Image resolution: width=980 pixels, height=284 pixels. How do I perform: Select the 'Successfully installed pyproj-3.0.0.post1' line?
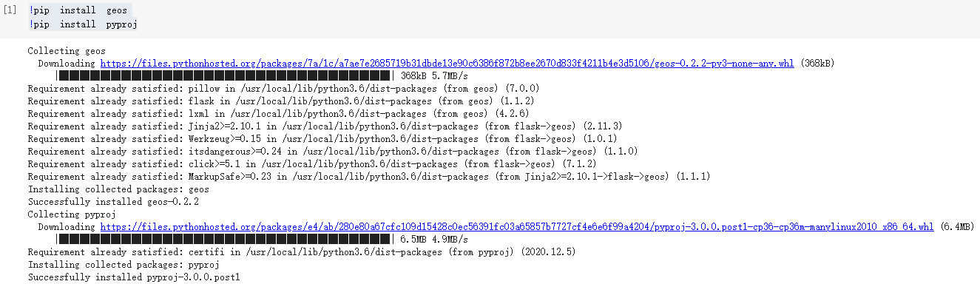[x=134, y=277]
